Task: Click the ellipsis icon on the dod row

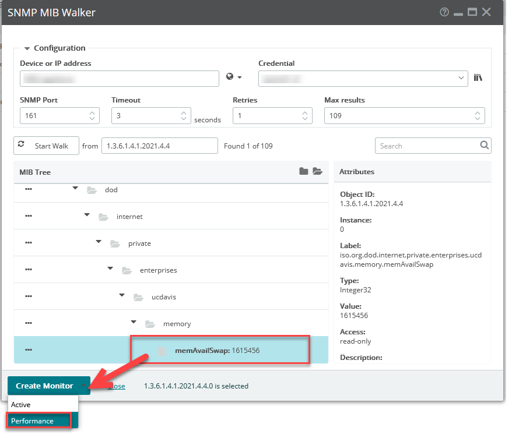Action: pos(28,189)
